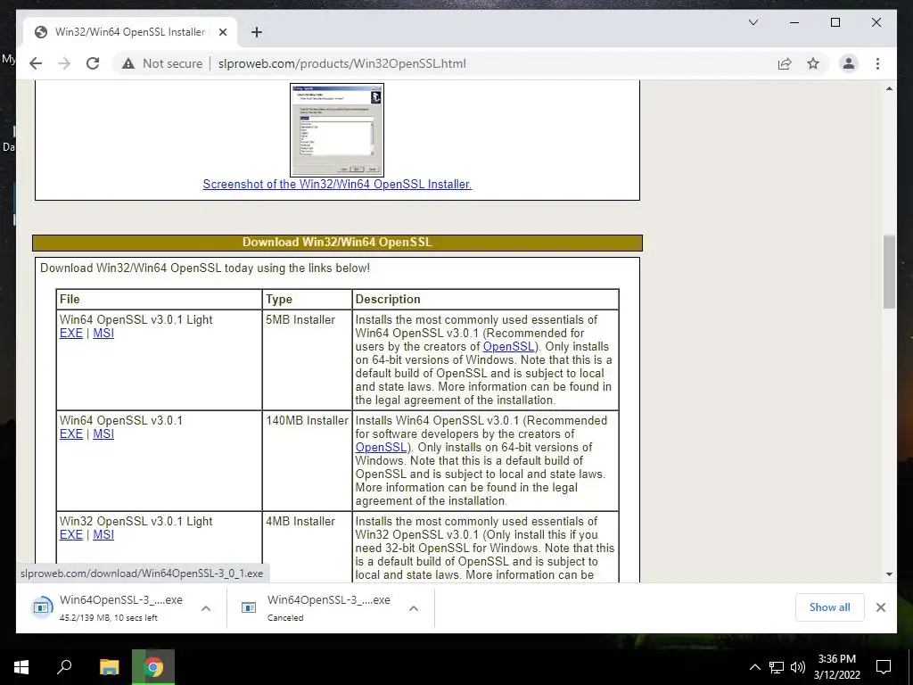Open a new browser tab
This screenshot has width=913, height=685.
coord(256,32)
